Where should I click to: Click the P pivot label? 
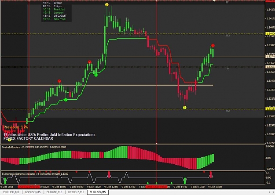(227, 69)
